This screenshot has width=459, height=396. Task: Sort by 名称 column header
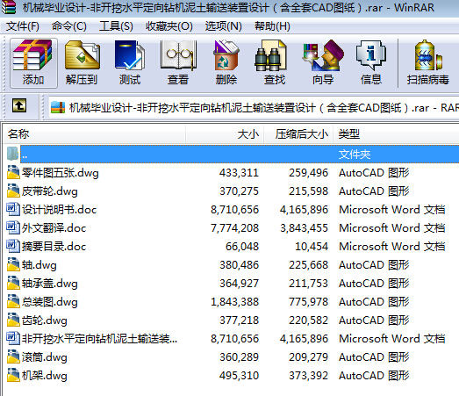click(x=94, y=134)
